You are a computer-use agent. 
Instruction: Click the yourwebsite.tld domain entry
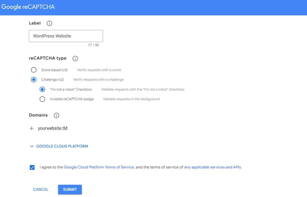pyautogui.click(x=52, y=128)
